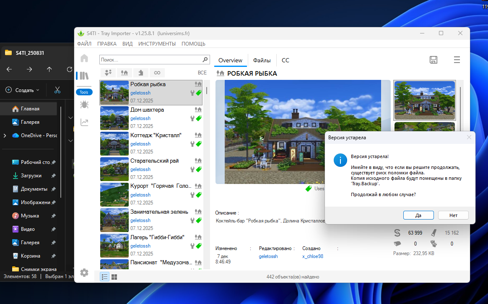Switch to the Файлы tab
Screen dimensions: 488x304
click(x=262, y=60)
